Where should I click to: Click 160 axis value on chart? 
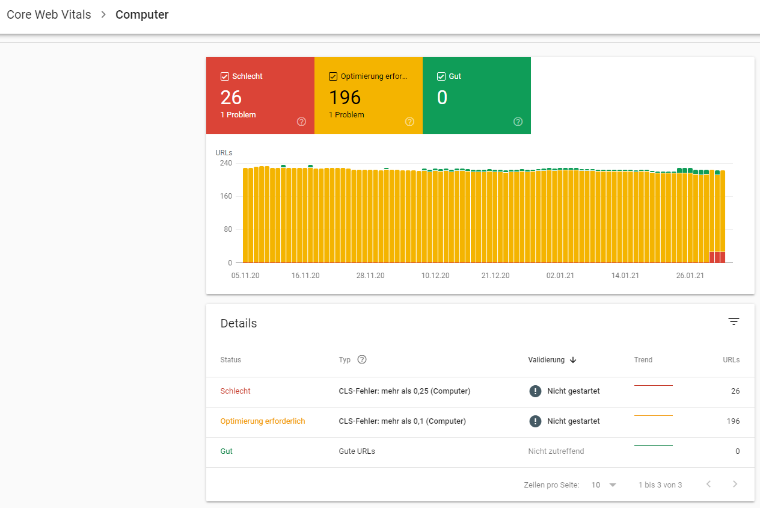click(x=226, y=196)
